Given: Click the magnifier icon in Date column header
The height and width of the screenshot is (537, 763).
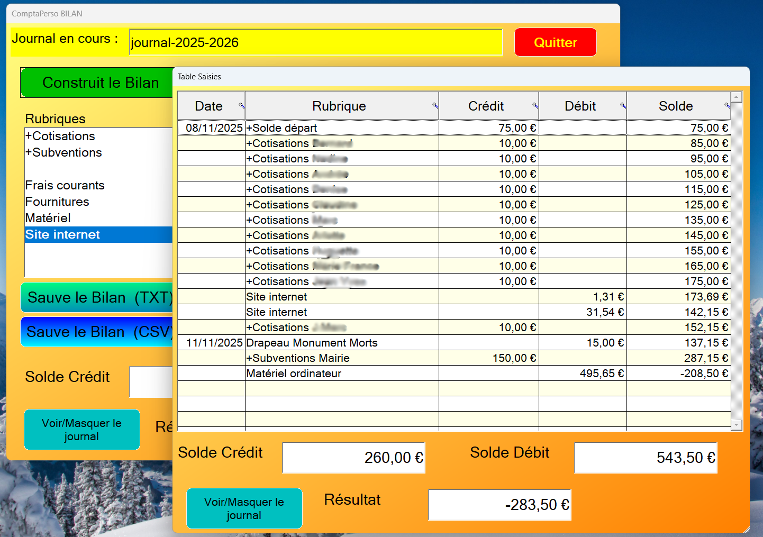Looking at the screenshot, I should pyautogui.click(x=241, y=106).
